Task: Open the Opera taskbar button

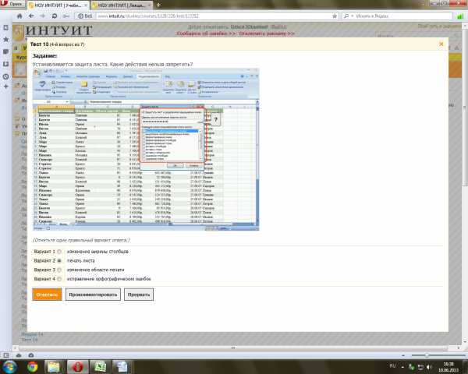Action: [x=77, y=366]
